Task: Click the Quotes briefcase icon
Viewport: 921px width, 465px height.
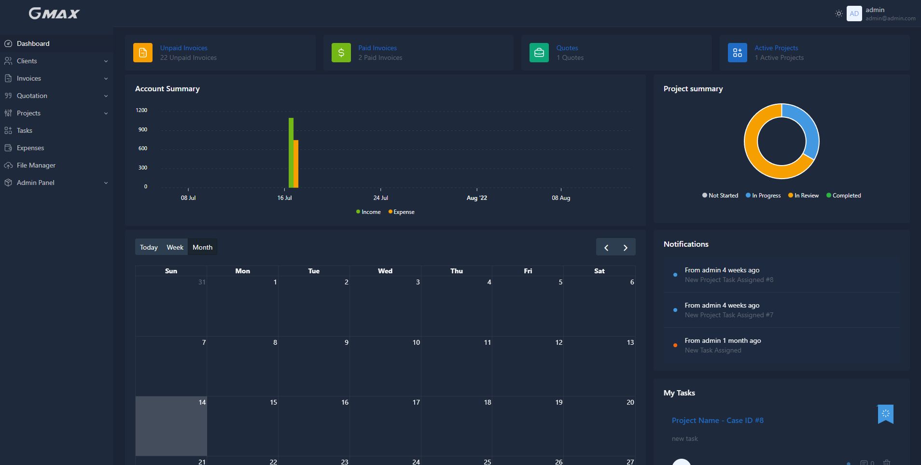Action: (x=539, y=53)
